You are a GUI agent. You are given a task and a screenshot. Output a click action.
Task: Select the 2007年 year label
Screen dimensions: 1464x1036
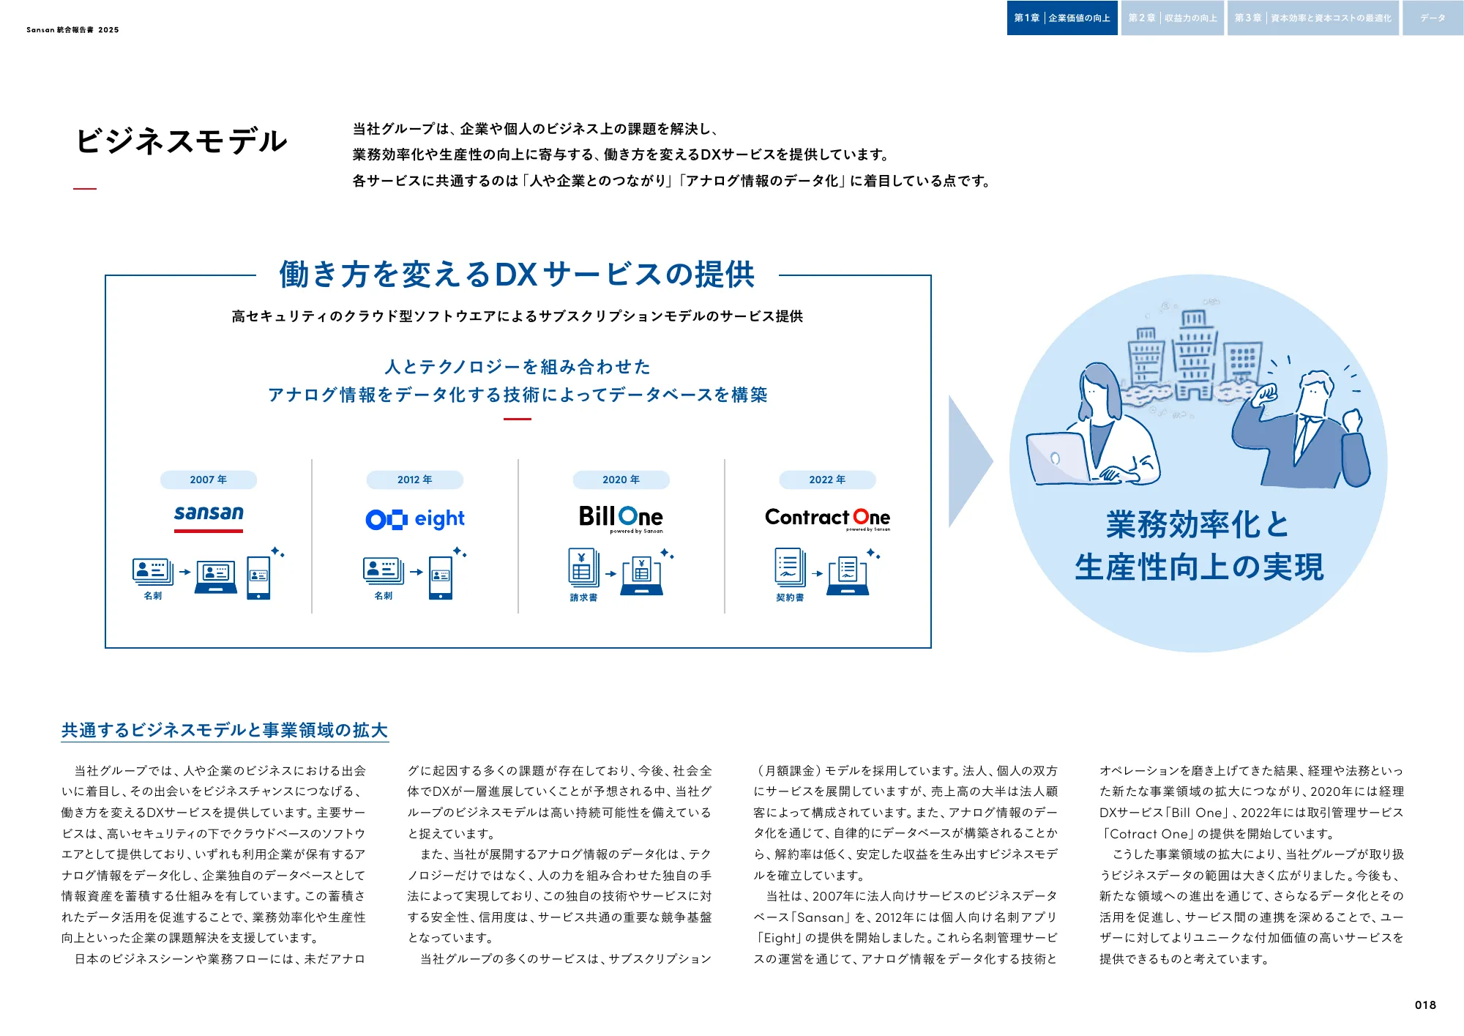[x=209, y=480]
